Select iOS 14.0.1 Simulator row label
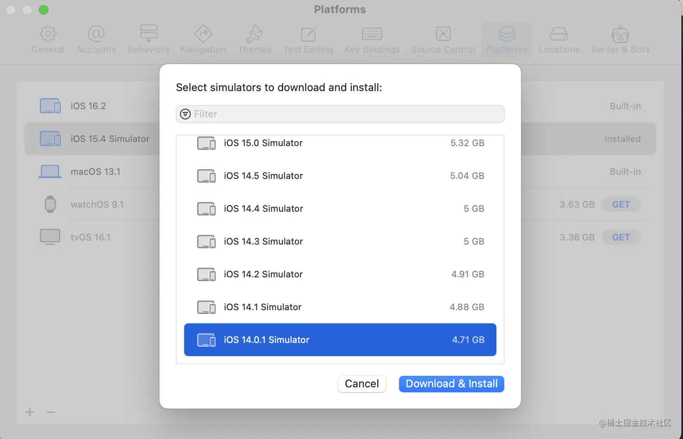The image size is (683, 439). click(x=267, y=340)
